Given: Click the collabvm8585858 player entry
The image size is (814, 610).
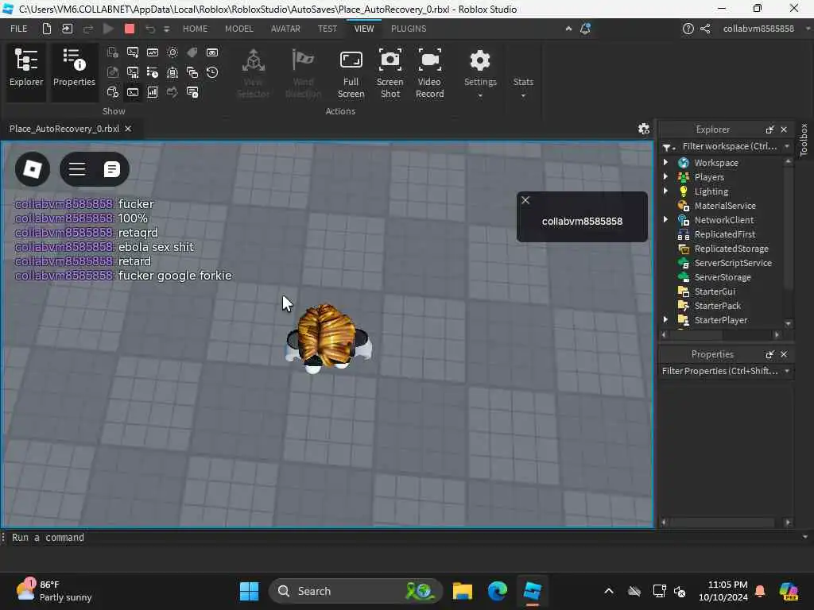Looking at the screenshot, I should (582, 222).
